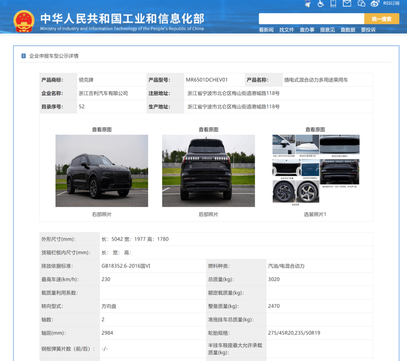Click the 轮胎规格 row label
This screenshot has height=361, width=407.
(x=219, y=333)
